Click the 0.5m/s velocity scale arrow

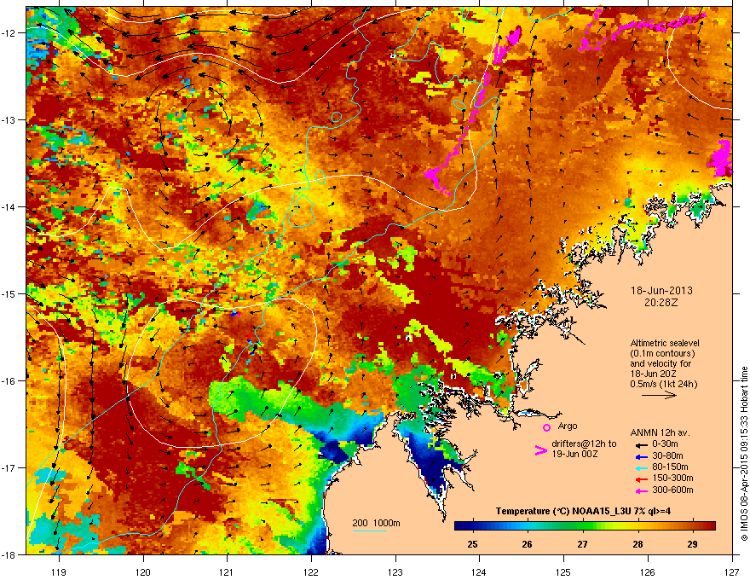tap(659, 395)
